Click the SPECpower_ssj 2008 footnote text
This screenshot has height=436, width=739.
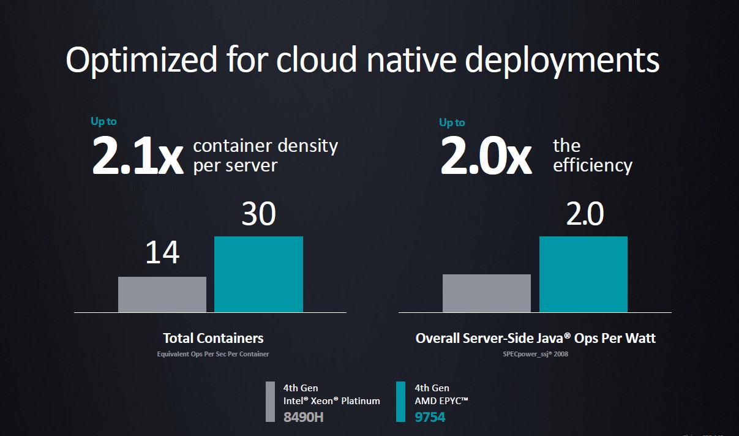pyautogui.click(x=536, y=354)
